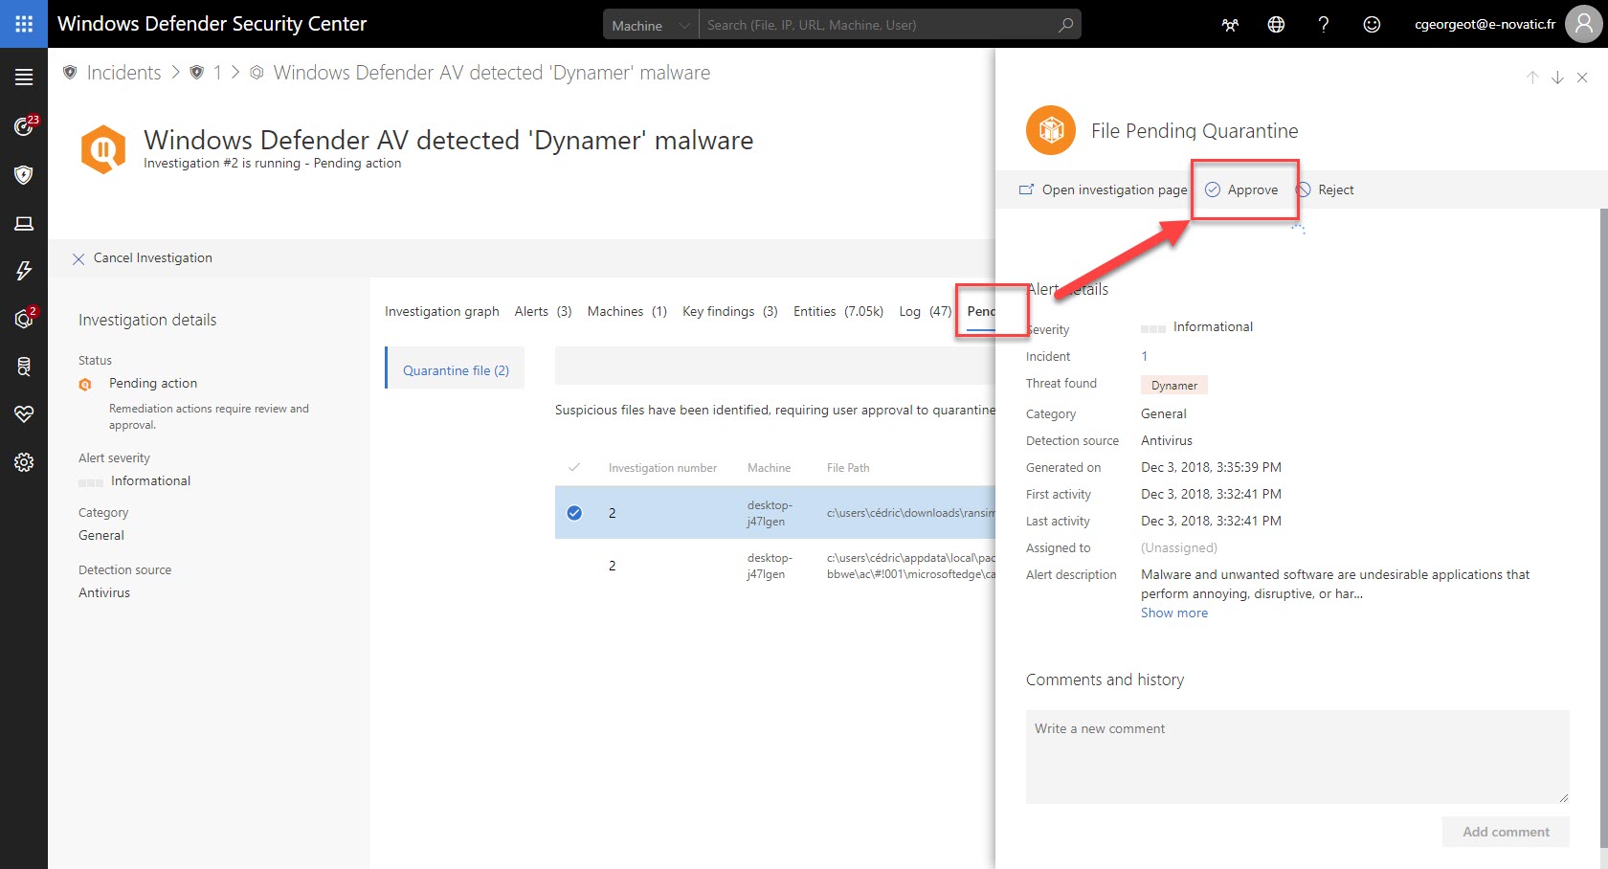The height and width of the screenshot is (869, 1608).
Task: Go to previous item with up arrow
Action: pos(1532,78)
